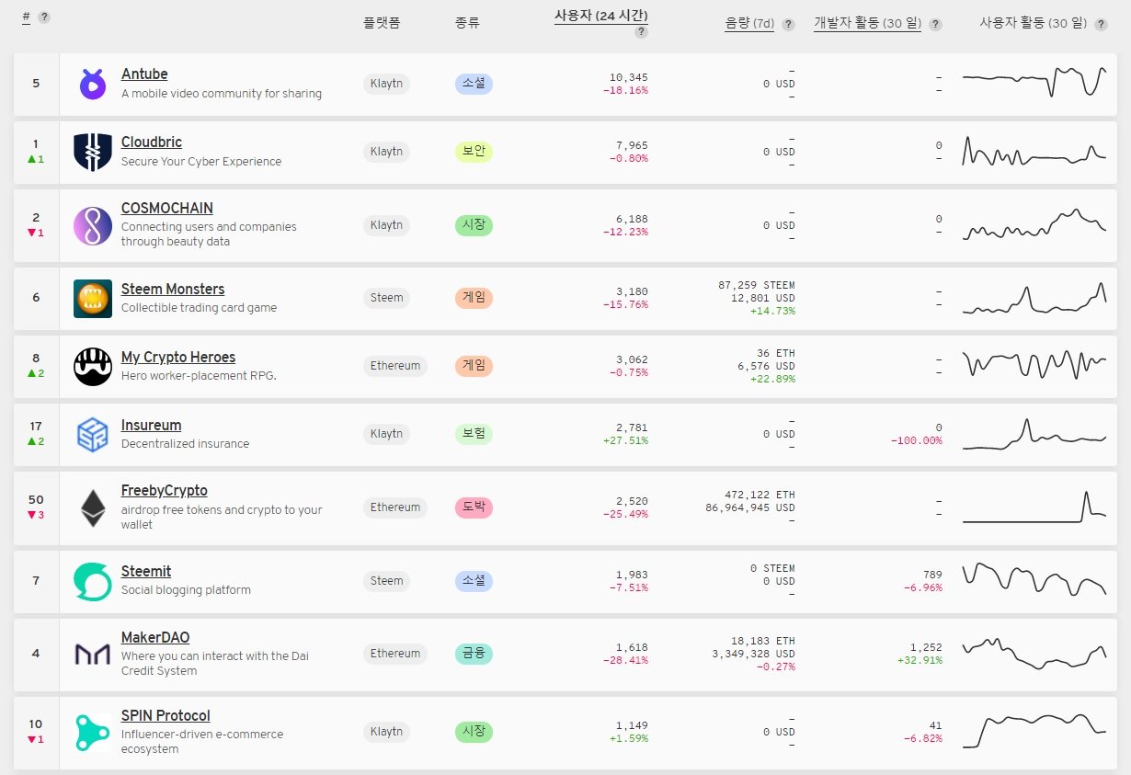Click the 금융 category tag on MakerDAO row
The width and height of the screenshot is (1131, 775).
[474, 654]
